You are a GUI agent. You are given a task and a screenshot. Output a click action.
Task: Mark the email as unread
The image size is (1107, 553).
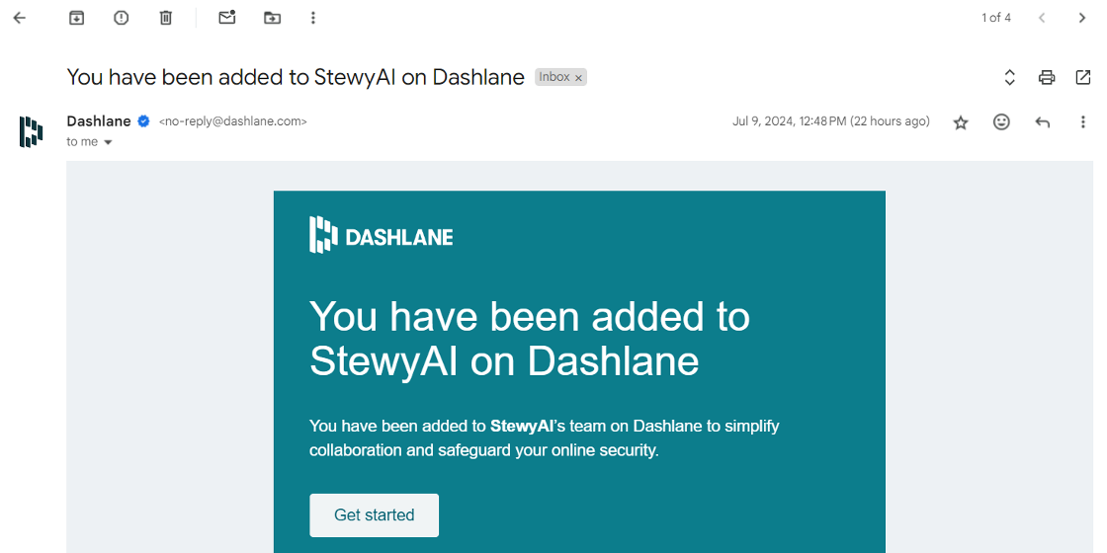click(x=226, y=18)
